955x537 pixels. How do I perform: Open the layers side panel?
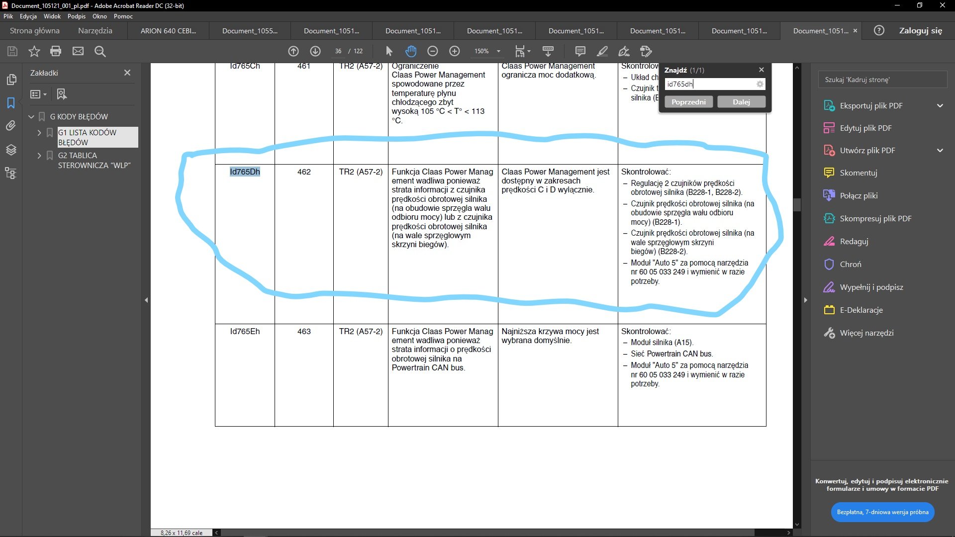point(11,150)
